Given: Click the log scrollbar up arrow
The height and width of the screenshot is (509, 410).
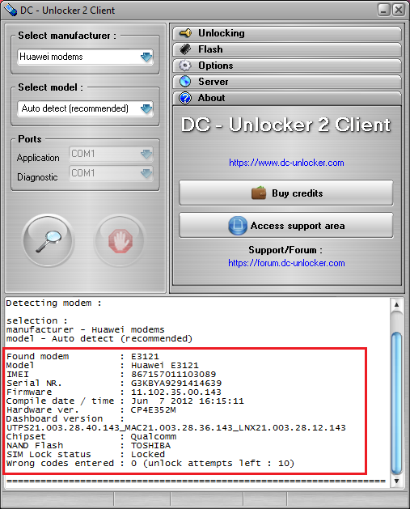Looking at the screenshot, I should point(396,305).
